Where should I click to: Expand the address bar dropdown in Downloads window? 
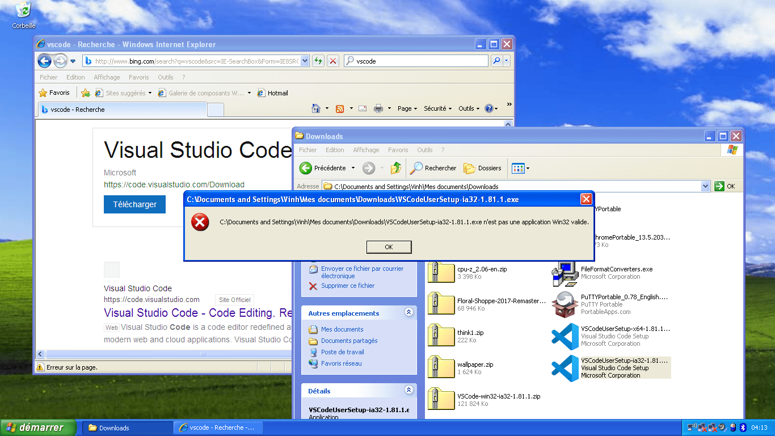pos(705,186)
